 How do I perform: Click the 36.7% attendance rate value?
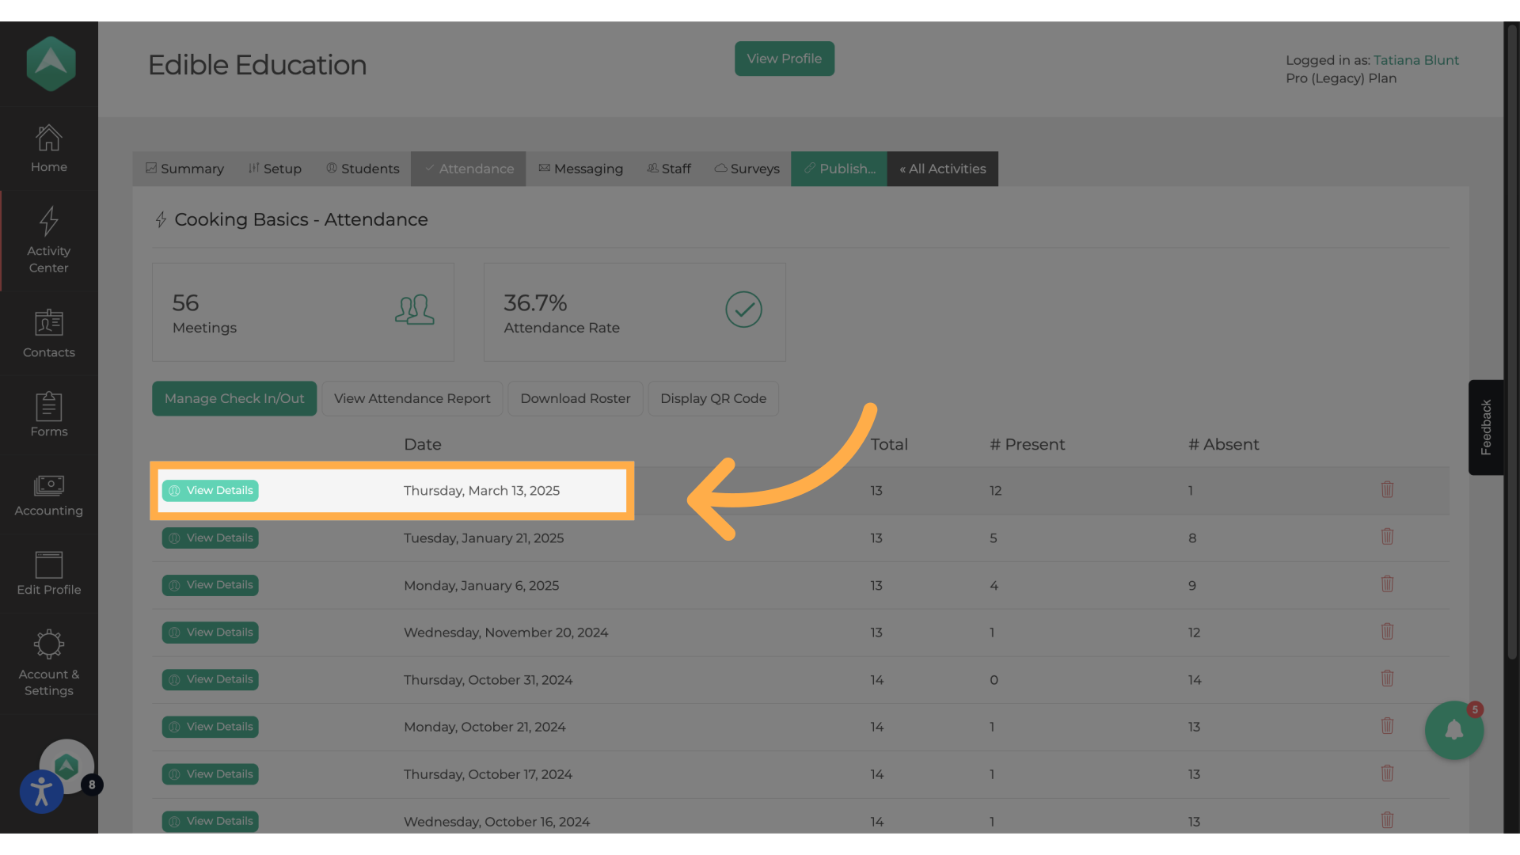pyautogui.click(x=535, y=303)
